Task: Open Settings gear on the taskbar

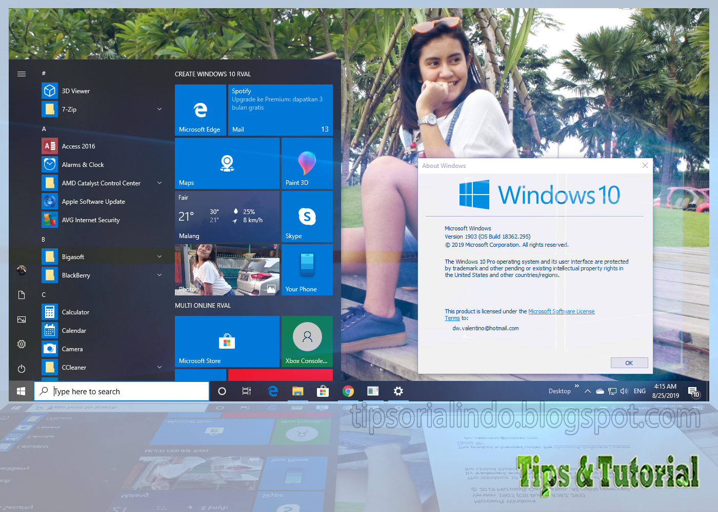Action: pyautogui.click(x=398, y=391)
